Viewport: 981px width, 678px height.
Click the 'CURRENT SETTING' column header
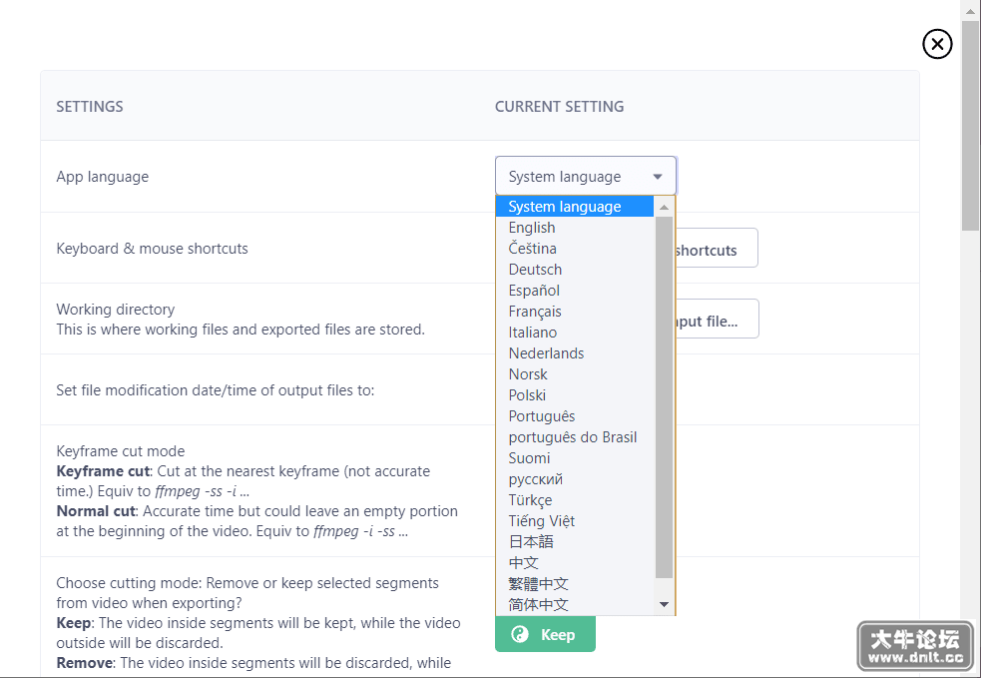click(559, 107)
